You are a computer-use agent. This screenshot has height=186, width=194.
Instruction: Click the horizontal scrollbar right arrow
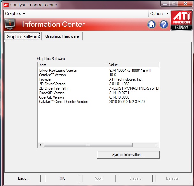156,145
